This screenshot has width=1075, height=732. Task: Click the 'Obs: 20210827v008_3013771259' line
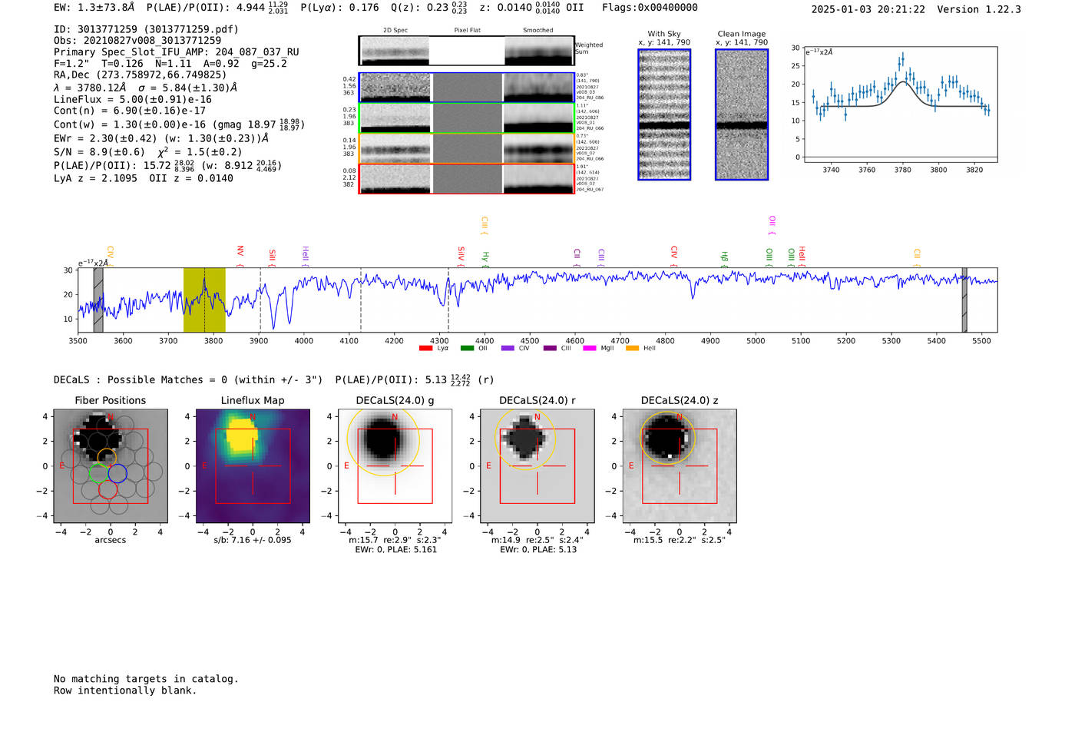137,41
